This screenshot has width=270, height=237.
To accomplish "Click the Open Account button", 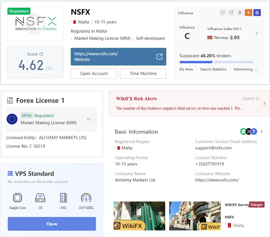I will [x=94, y=74].
